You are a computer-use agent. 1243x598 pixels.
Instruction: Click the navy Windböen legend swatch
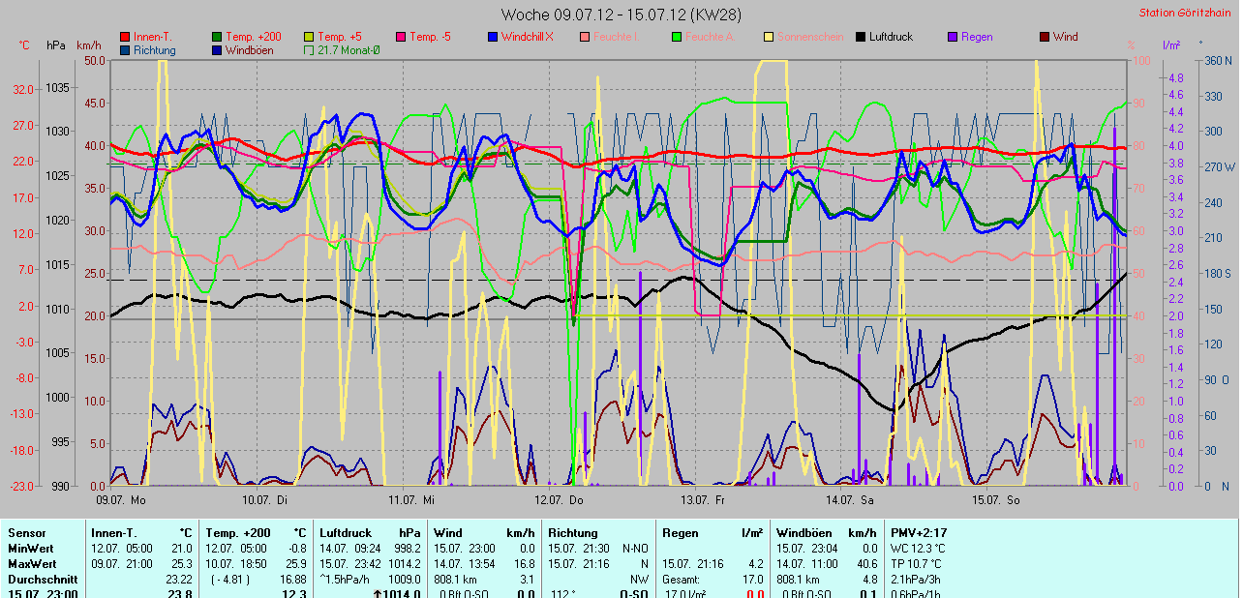pos(217,49)
